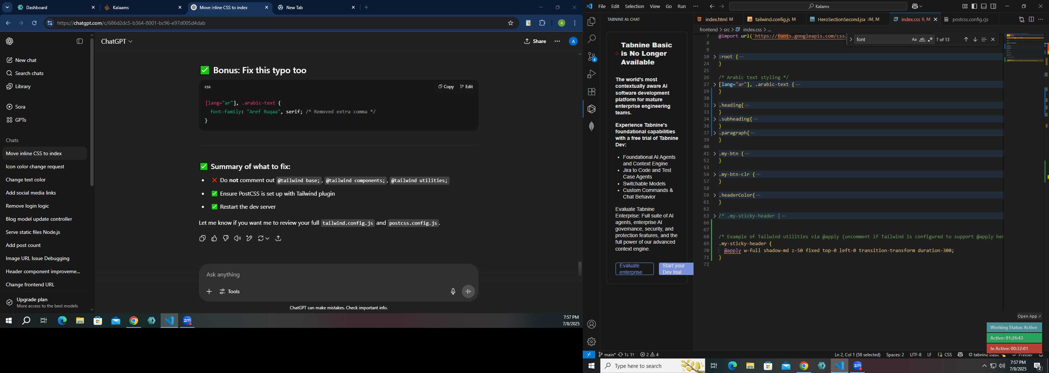Attach a file using the plus button

point(209,291)
